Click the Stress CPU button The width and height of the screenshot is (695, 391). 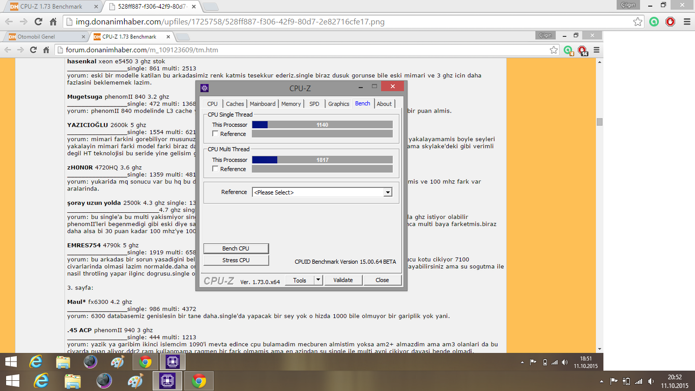236,260
